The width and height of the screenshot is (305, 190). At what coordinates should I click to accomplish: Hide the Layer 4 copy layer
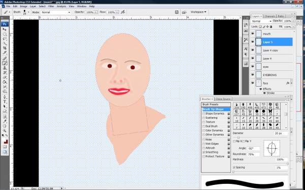click(x=253, y=50)
